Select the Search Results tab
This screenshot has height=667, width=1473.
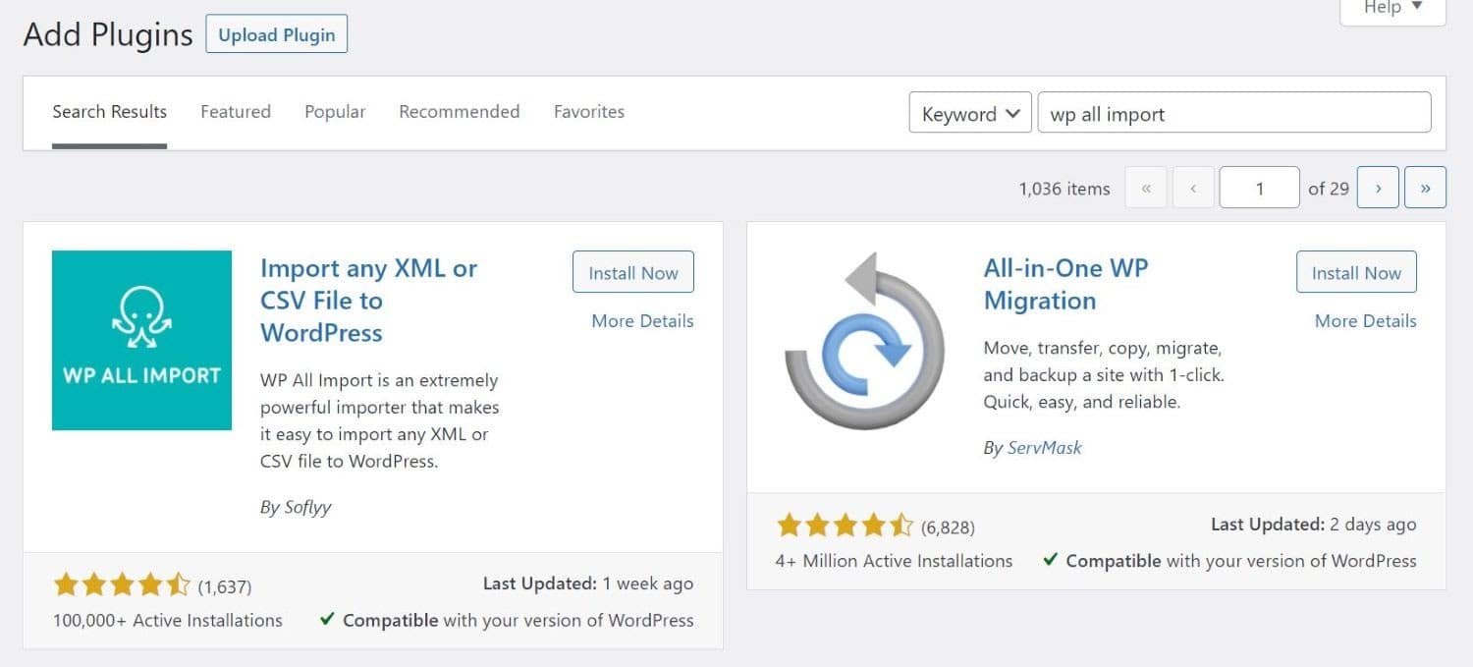coord(109,112)
